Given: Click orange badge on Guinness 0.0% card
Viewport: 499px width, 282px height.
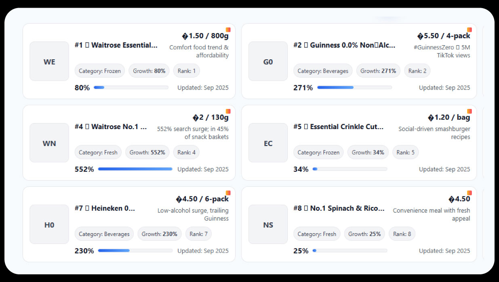Looking at the screenshot, I should [470, 30].
